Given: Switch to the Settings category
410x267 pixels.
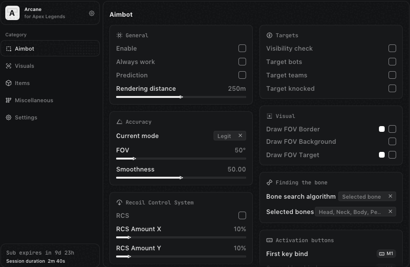Looking at the screenshot, I should pyautogui.click(x=50, y=117).
